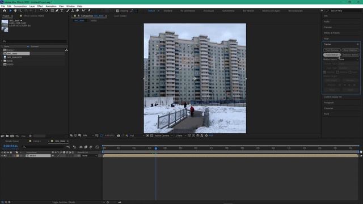Click the VIDEO layer label color swatch

tap(18, 156)
